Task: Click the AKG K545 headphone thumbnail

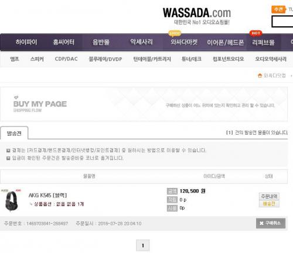Action: (11, 201)
